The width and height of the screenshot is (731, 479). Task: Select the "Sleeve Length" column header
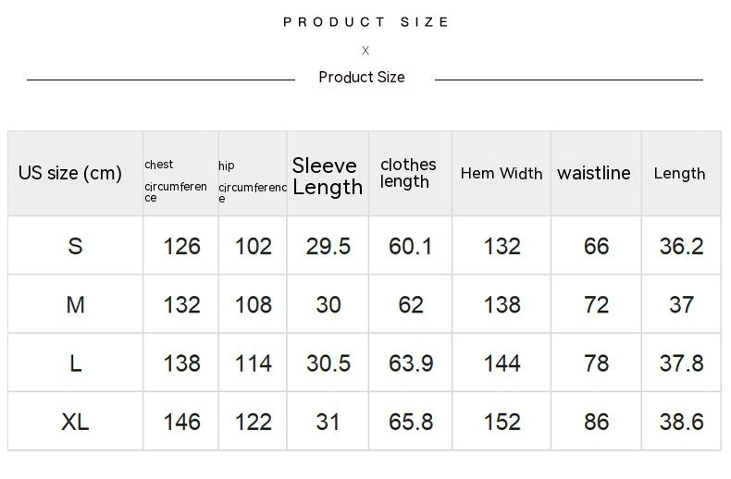point(328,176)
